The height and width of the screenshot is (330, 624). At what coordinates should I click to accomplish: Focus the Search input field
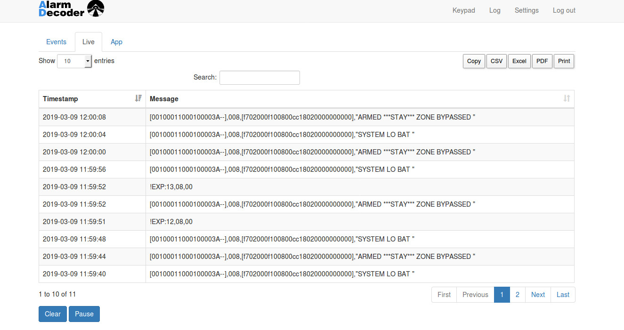tap(259, 78)
